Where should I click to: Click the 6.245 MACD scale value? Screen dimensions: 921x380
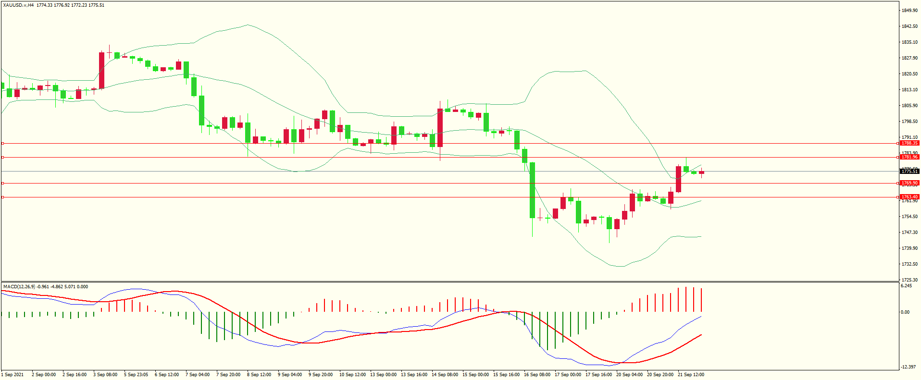907,286
